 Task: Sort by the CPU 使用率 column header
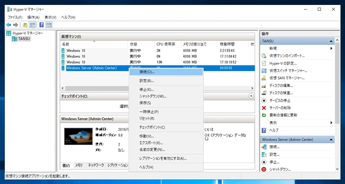tap(168, 44)
